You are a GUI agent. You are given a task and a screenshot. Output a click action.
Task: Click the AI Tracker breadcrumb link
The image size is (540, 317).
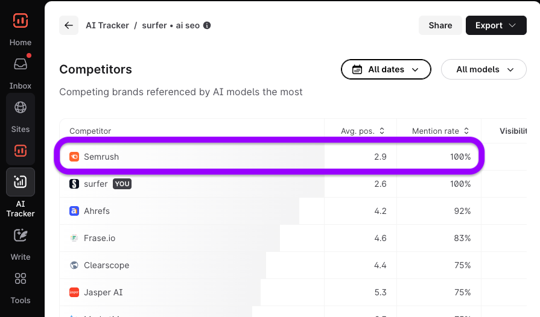tap(107, 25)
